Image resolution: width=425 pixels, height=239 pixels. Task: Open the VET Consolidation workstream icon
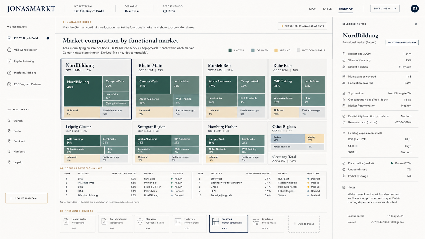tap(9, 50)
